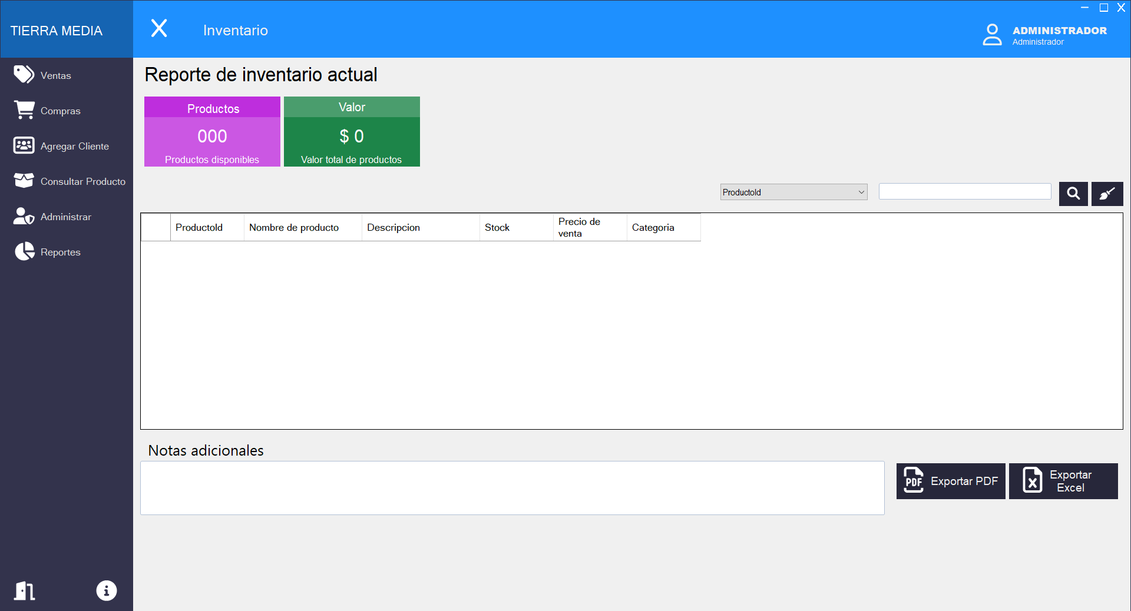
Task: Click the search magnifier button
Action: (x=1073, y=194)
